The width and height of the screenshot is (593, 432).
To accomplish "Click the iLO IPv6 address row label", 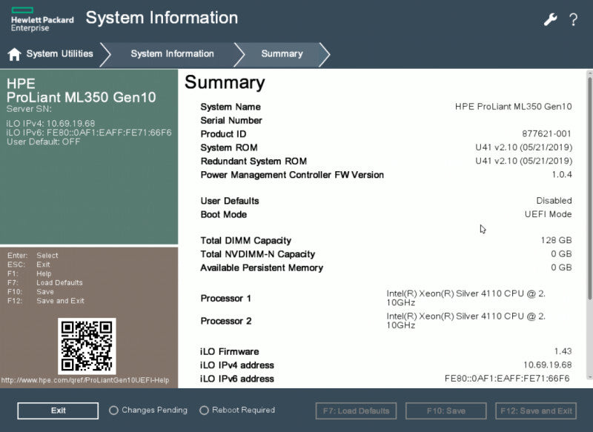I will pos(236,379).
